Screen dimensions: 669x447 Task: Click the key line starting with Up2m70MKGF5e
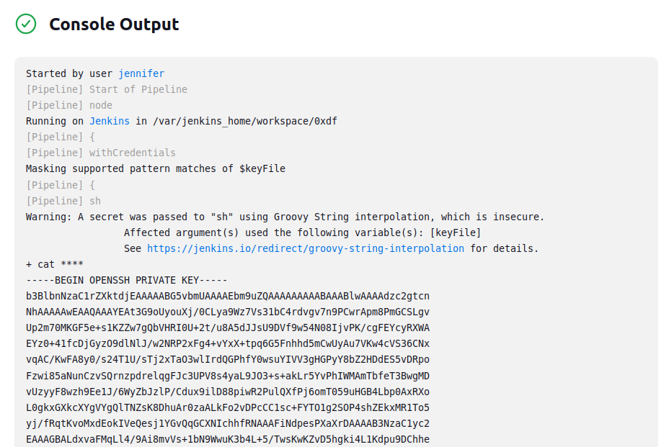pyautogui.click(x=228, y=328)
